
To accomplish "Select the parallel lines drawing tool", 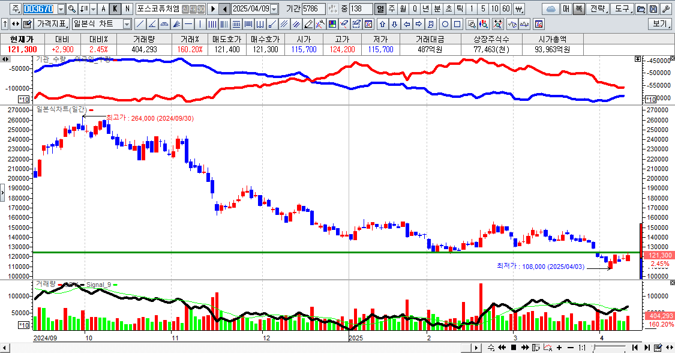I will point(284,24).
